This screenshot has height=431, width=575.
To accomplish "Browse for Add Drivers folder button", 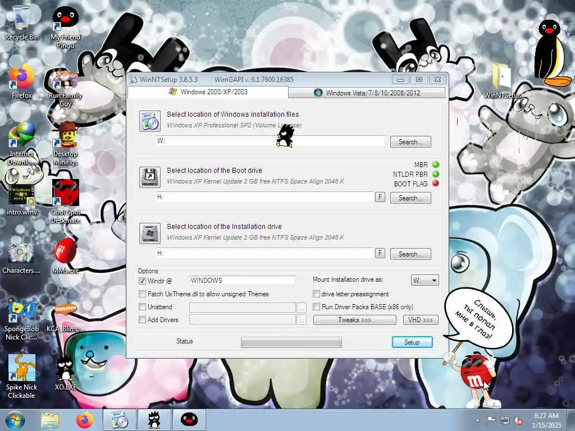I will pyautogui.click(x=301, y=320).
